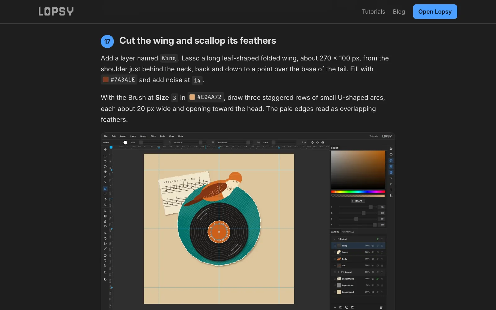
Task: Select the Crop tool
Action: click(105, 272)
